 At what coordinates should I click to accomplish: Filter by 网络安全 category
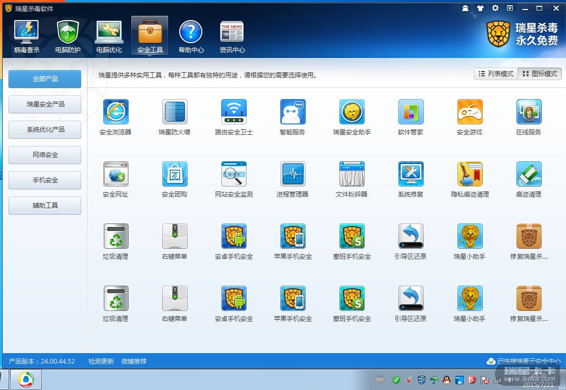[x=45, y=155]
